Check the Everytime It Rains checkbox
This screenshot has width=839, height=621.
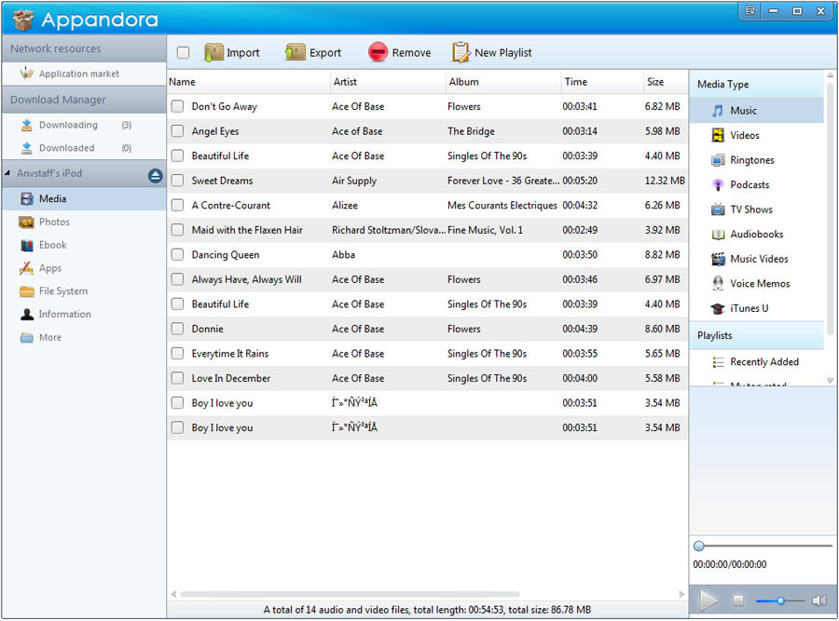[x=177, y=353]
